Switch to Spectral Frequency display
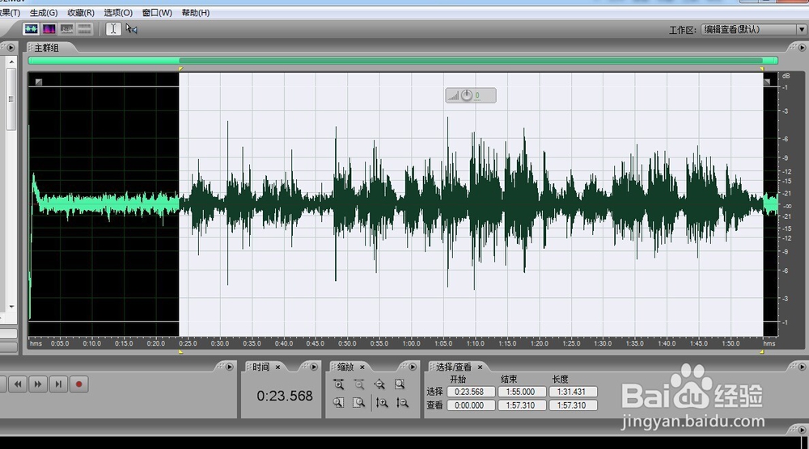 [x=49, y=29]
